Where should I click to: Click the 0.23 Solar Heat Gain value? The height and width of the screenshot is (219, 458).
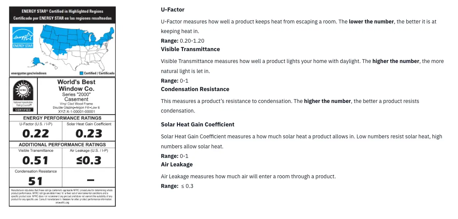(x=89, y=133)
